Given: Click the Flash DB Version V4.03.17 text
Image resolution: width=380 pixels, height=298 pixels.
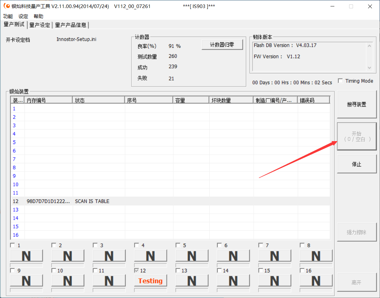Looking at the screenshot, I should pyautogui.click(x=285, y=45).
